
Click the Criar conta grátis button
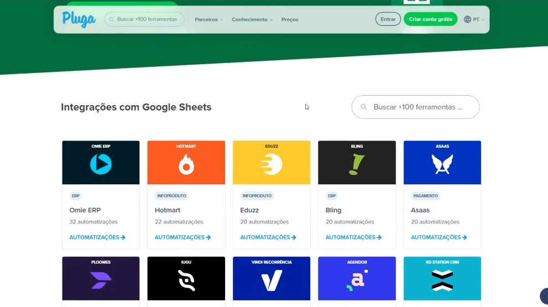point(430,19)
